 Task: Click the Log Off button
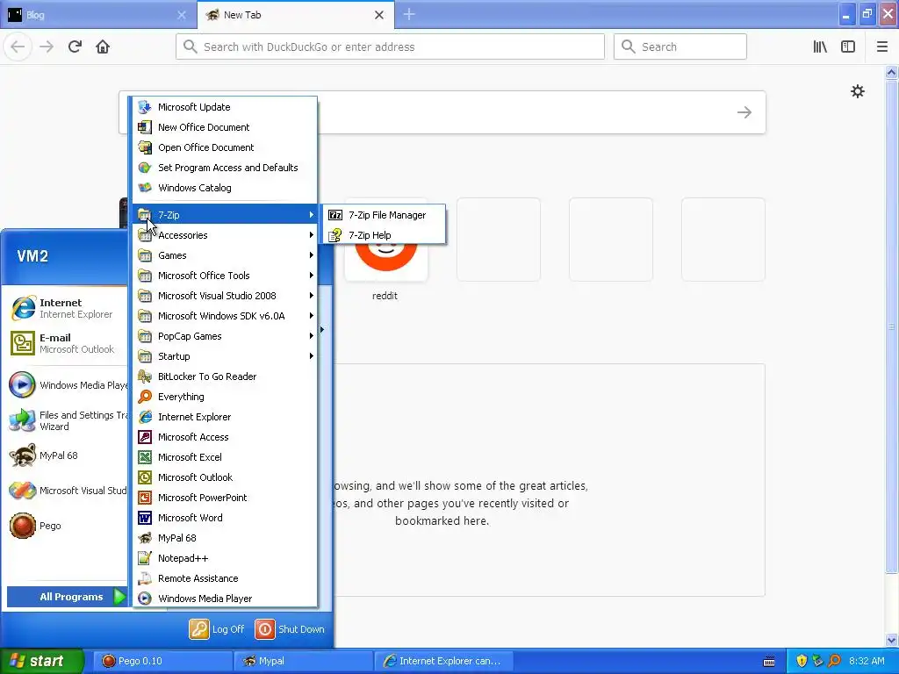click(x=218, y=629)
